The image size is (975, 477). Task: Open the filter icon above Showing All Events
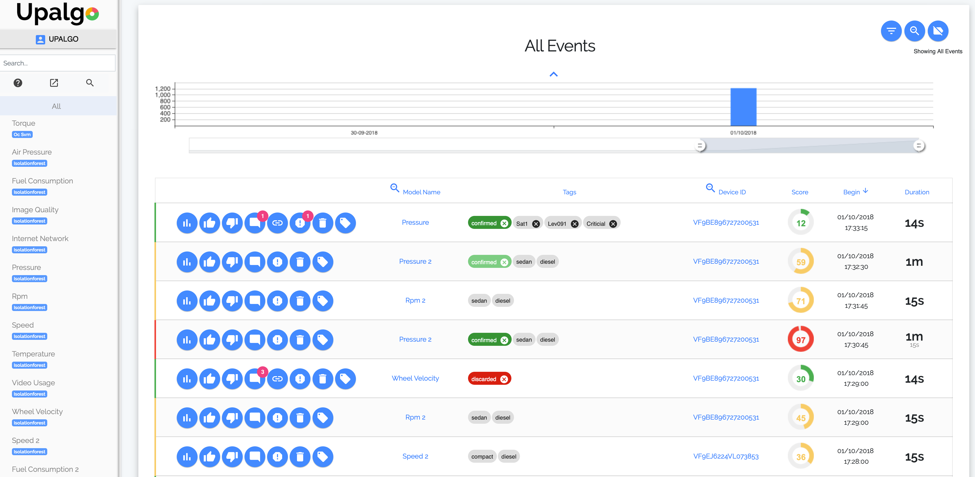click(x=891, y=31)
